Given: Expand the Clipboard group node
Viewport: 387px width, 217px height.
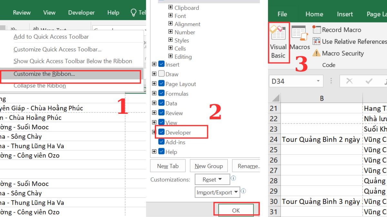Looking at the screenshot, I should coord(170,7).
